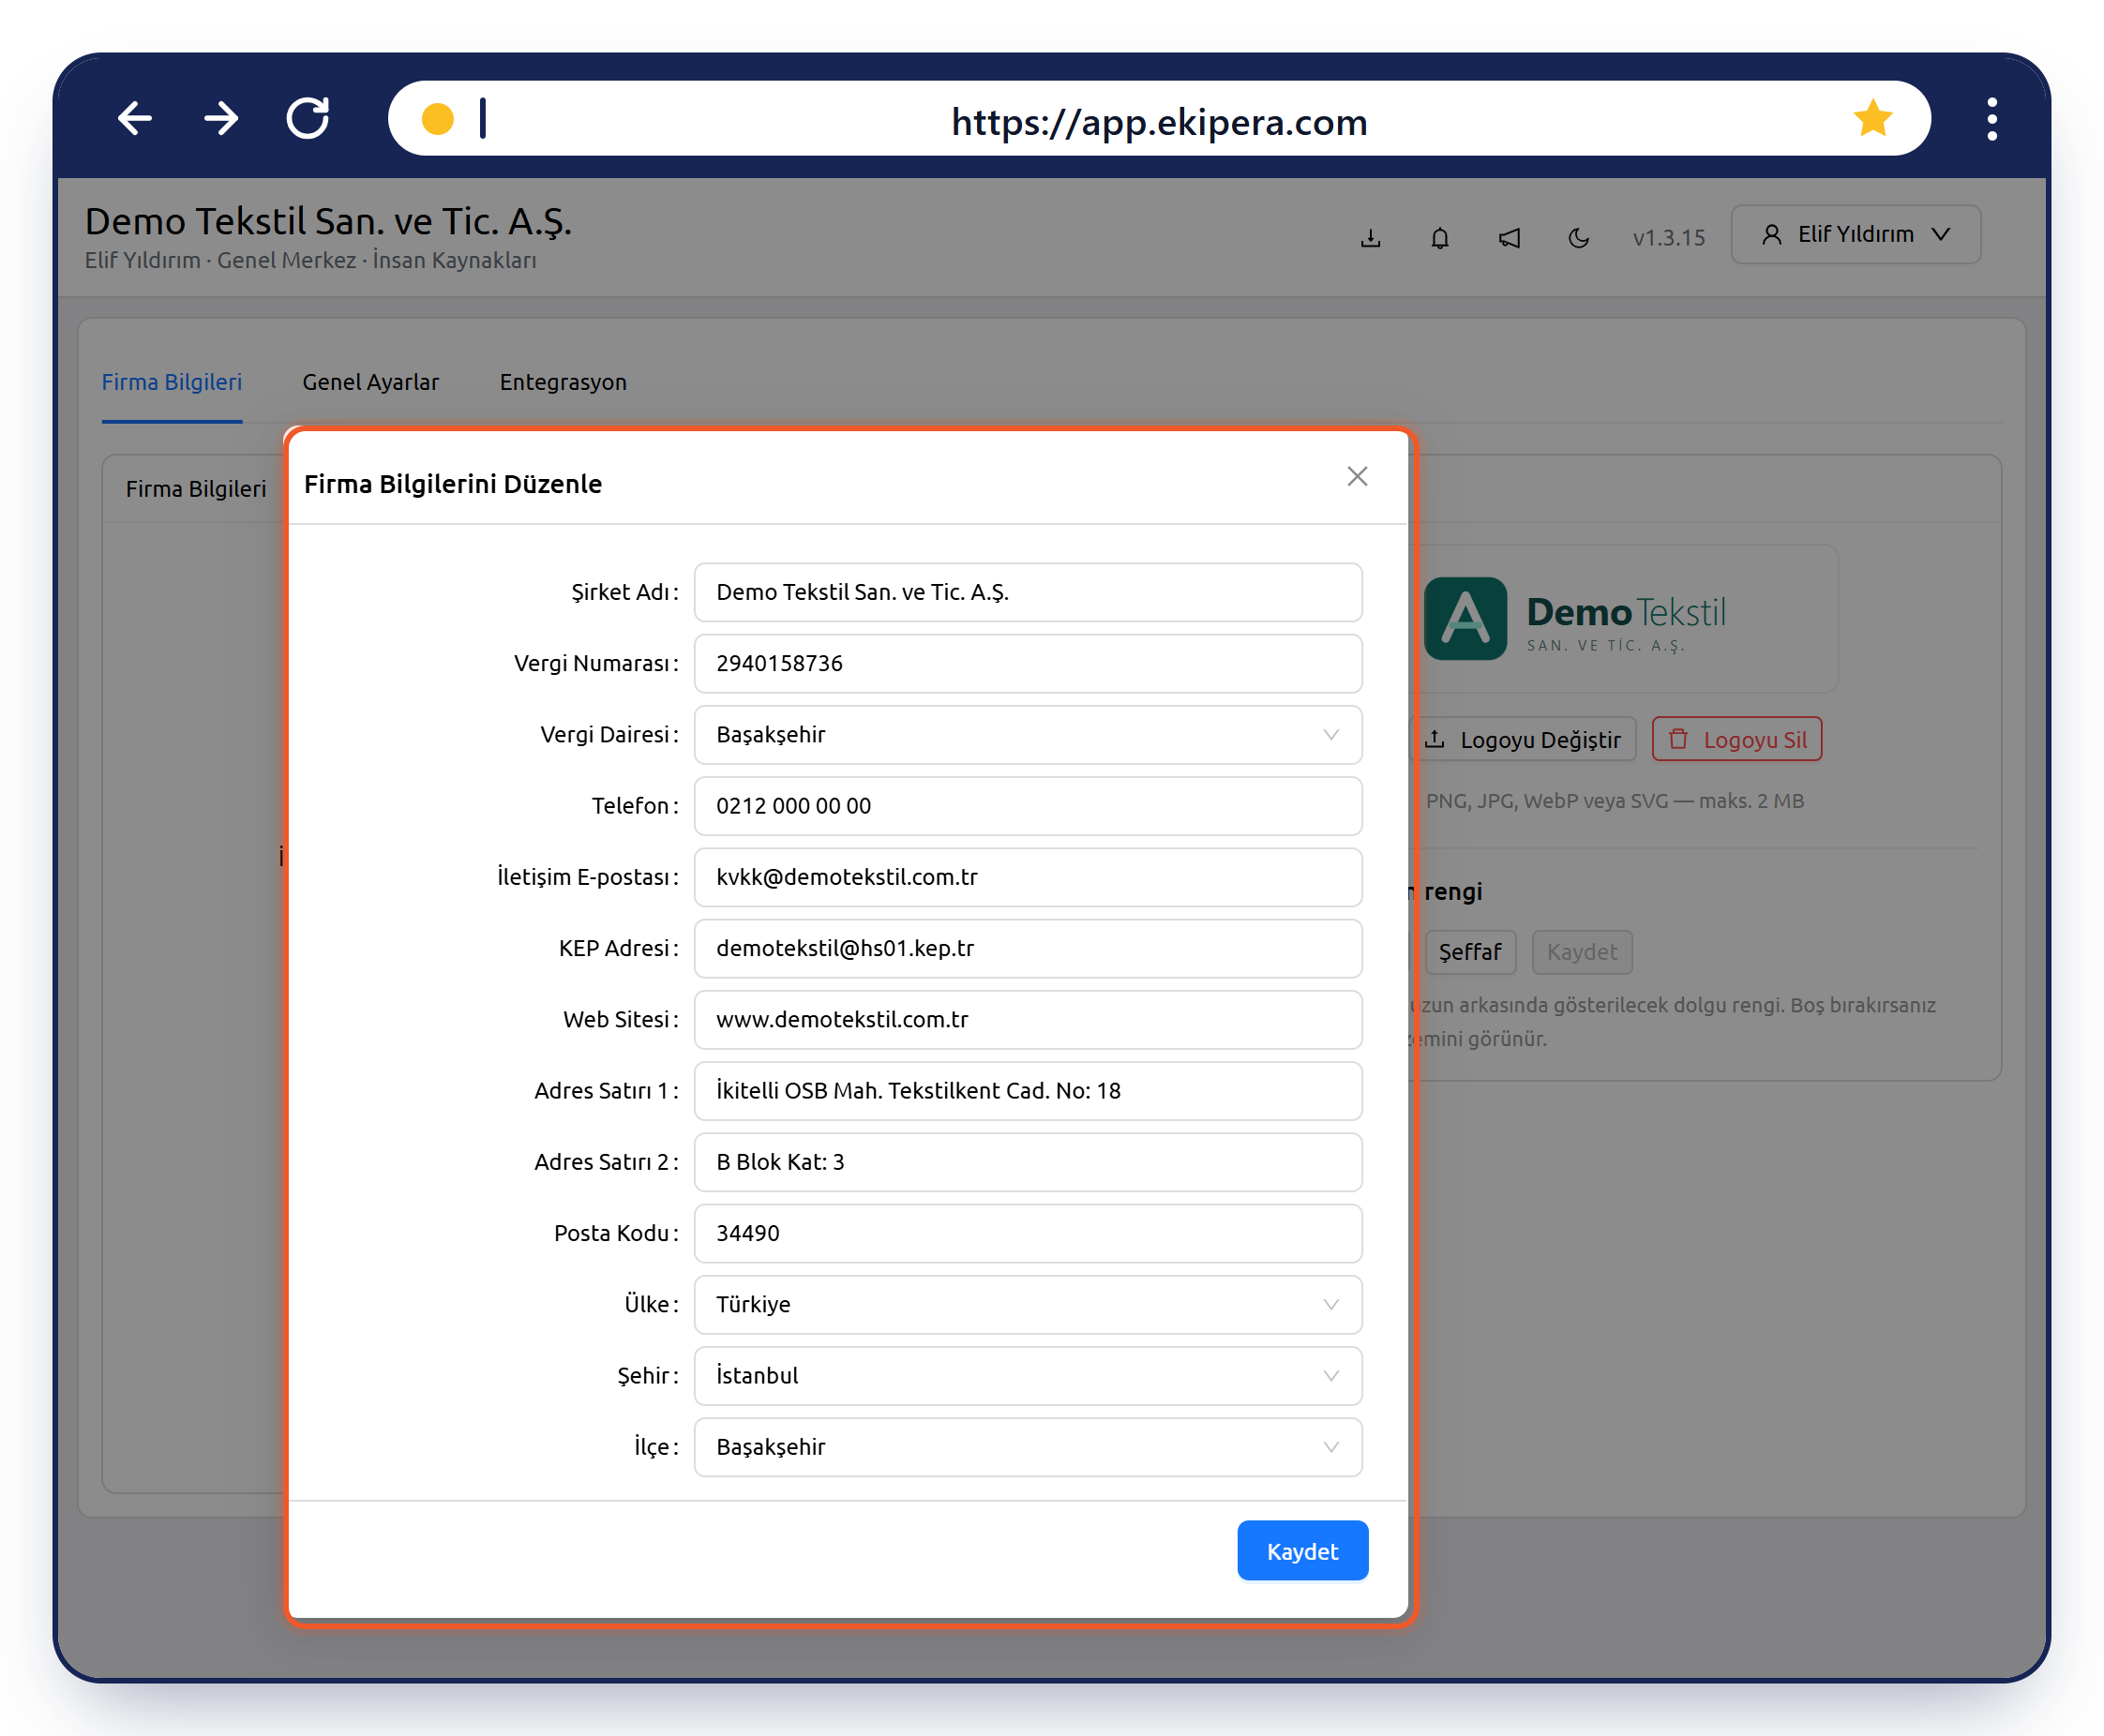This screenshot has width=2104, height=1736.
Task: Toggle dark mode with the moon icon
Action: click(1578, 238)
